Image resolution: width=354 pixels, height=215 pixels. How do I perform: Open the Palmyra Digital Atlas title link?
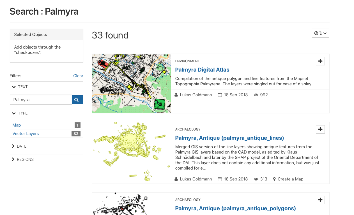(202, 70)
